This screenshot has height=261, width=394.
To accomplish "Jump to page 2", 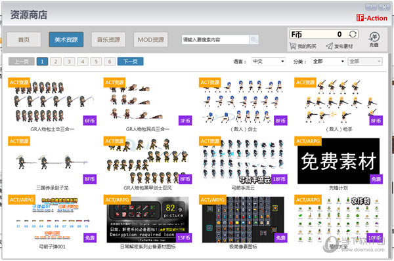I will 56,62.
